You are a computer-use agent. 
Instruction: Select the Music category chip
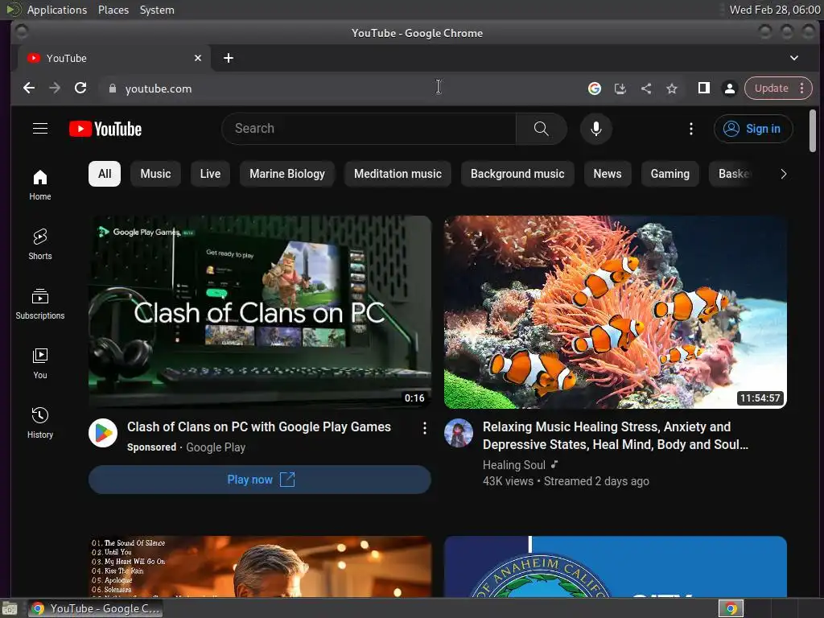coord(155,174)
